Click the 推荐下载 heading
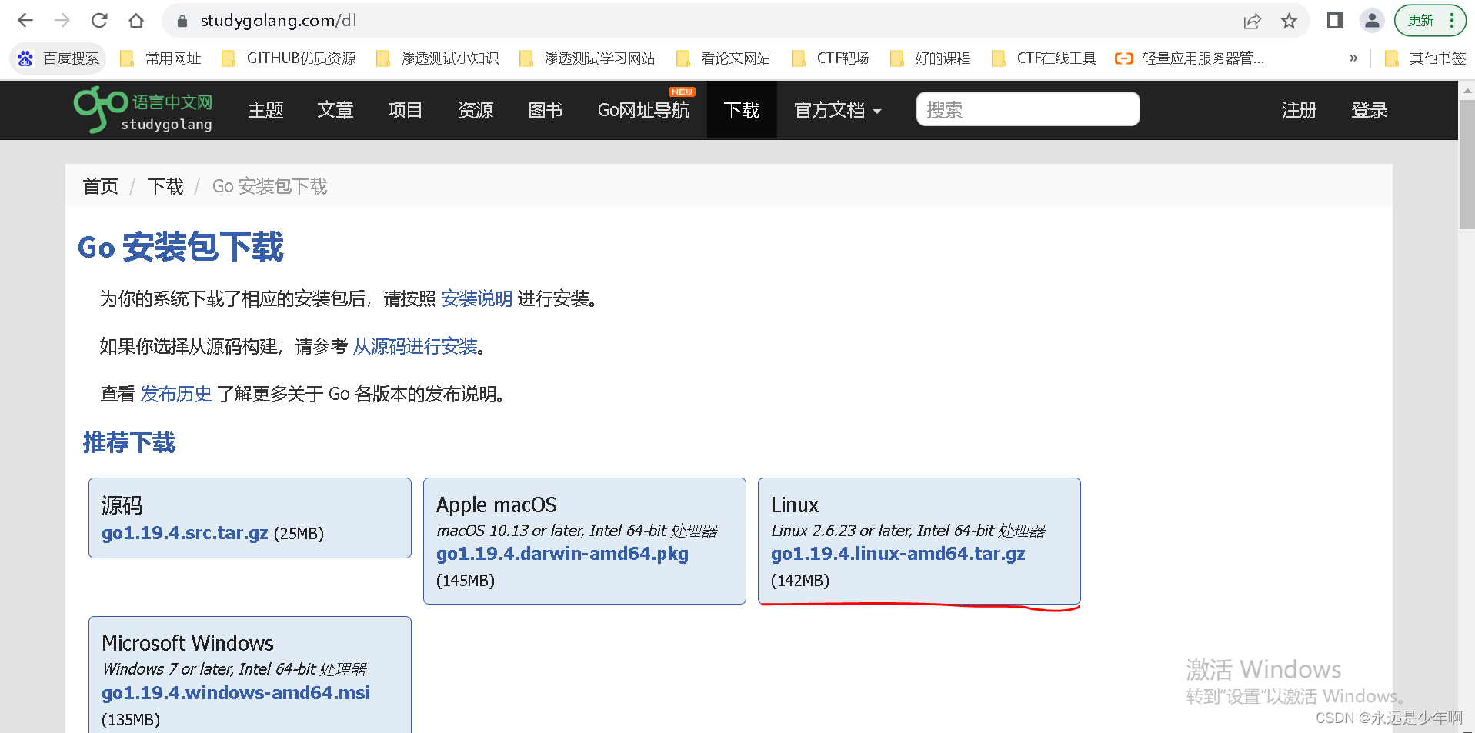Screen dimensions: 1475x733 point(129,443)
